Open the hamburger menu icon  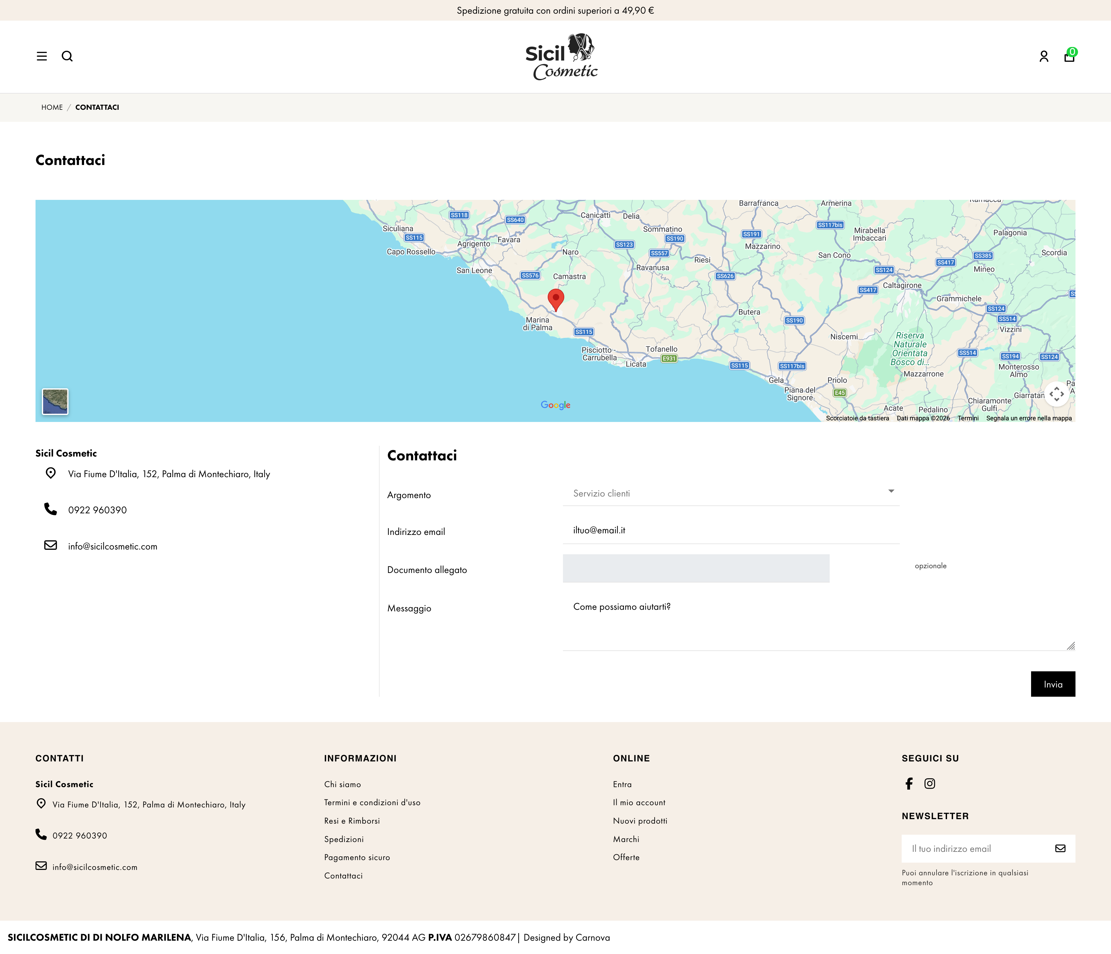click(x=42, y=56)
